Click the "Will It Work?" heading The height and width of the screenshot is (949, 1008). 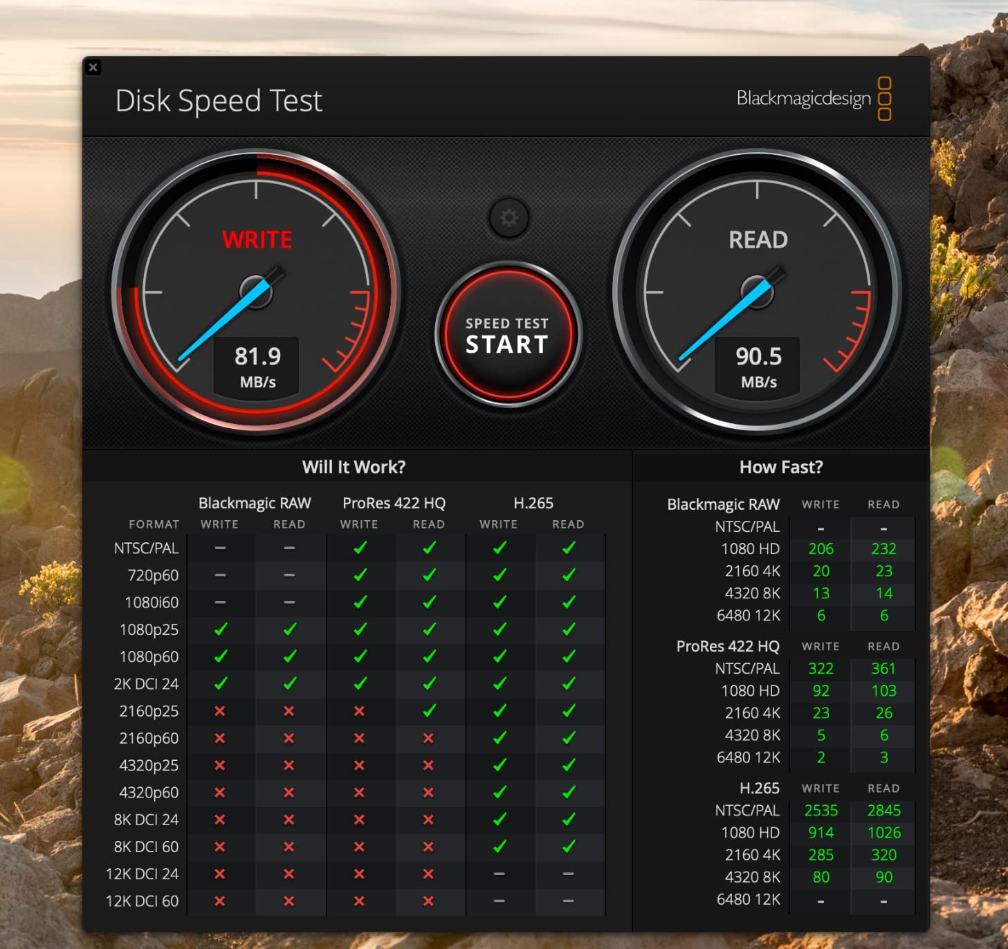(354, 467)
